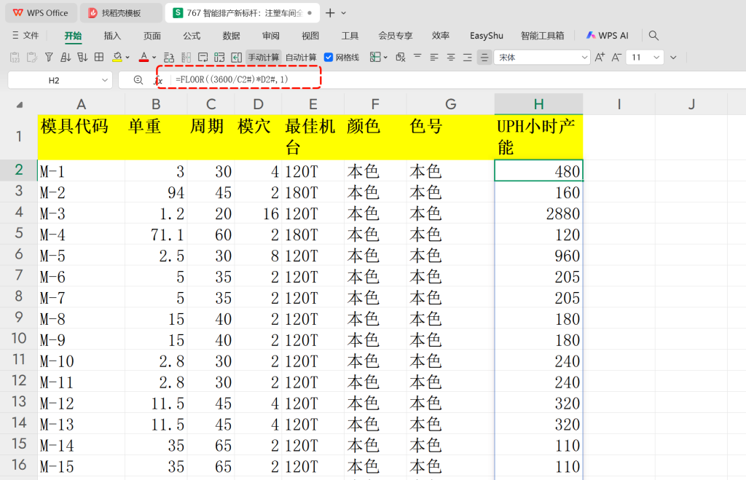Click the green left-arrow indent icon
This screenshot has height=480, width=746.
(237, 58)
